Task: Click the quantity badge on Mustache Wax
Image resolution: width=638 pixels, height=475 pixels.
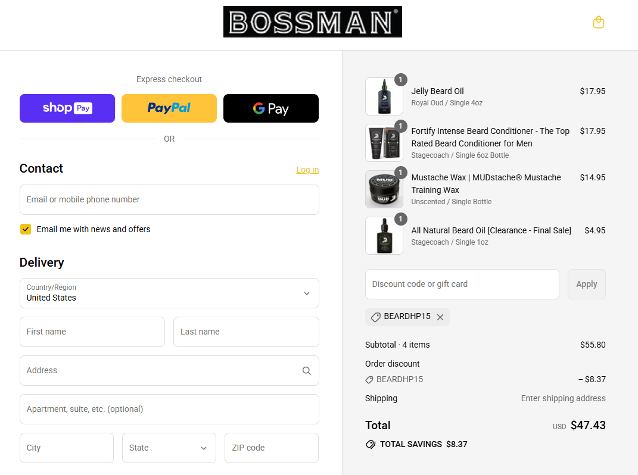Action: pyautogui.click(x=401, y=173)
